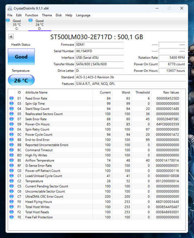This screenshot has width=194, height=238.
Task: Click the Worst column header
Action: (x=126, y=93)
